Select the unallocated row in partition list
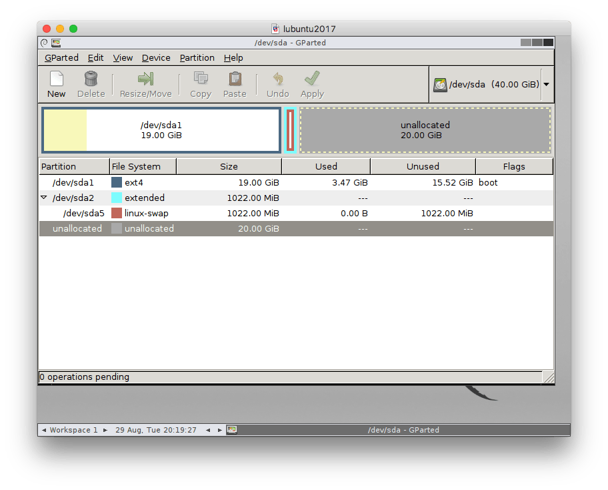 tap(296, 228)
